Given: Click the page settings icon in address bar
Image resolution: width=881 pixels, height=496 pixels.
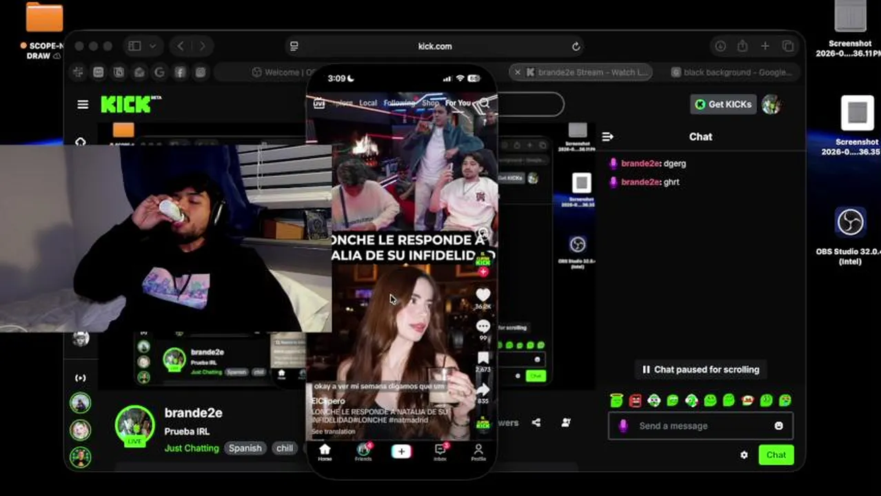Looking at the screenshot, I should [294, 46].
